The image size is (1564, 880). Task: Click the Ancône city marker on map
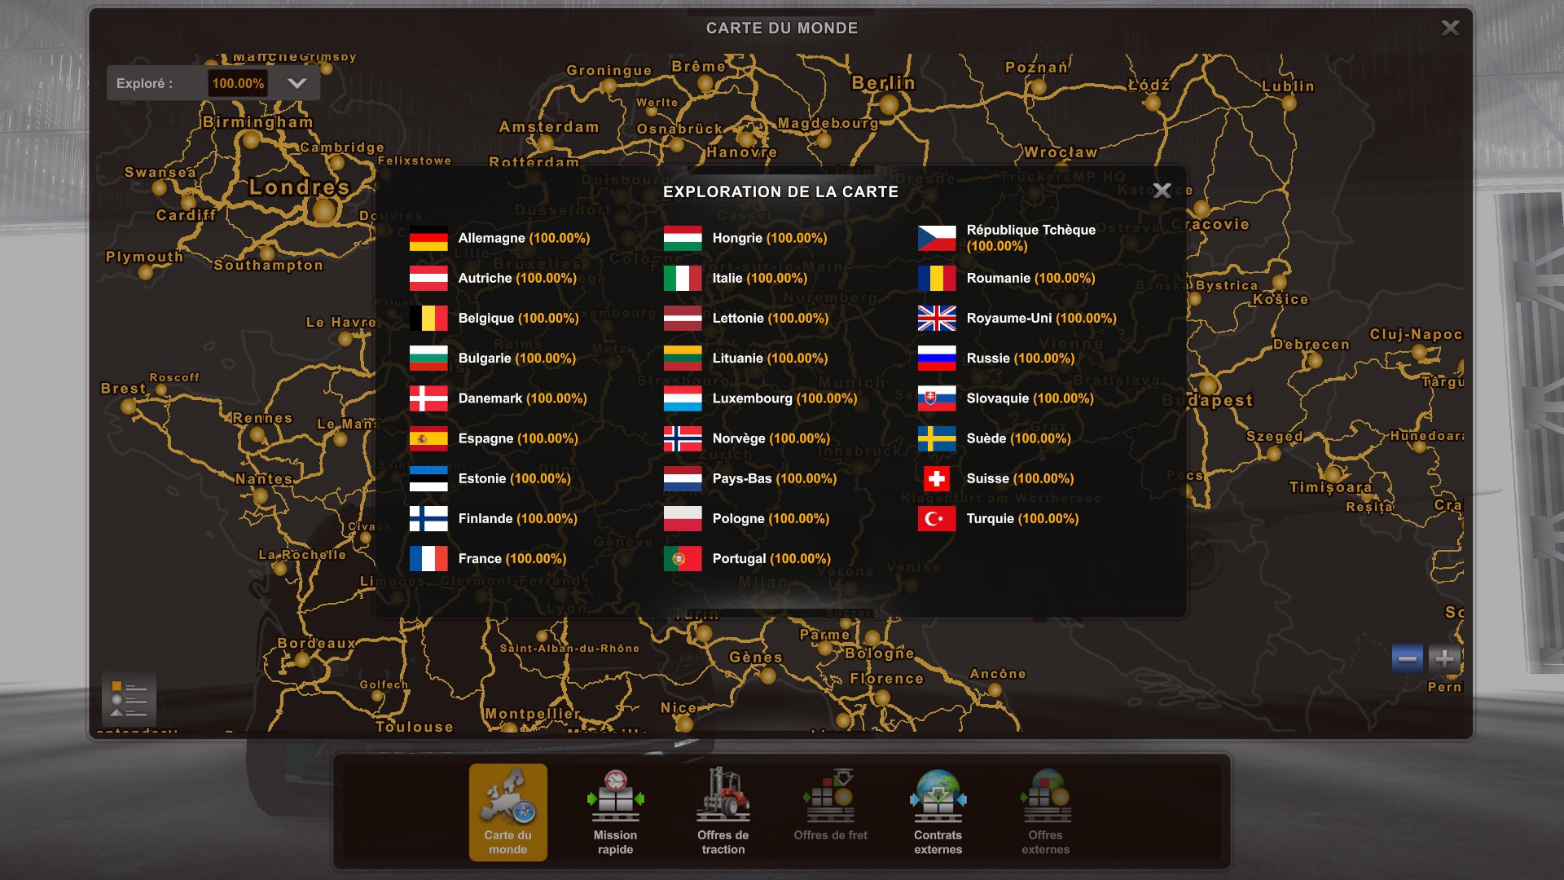(995, 690)
